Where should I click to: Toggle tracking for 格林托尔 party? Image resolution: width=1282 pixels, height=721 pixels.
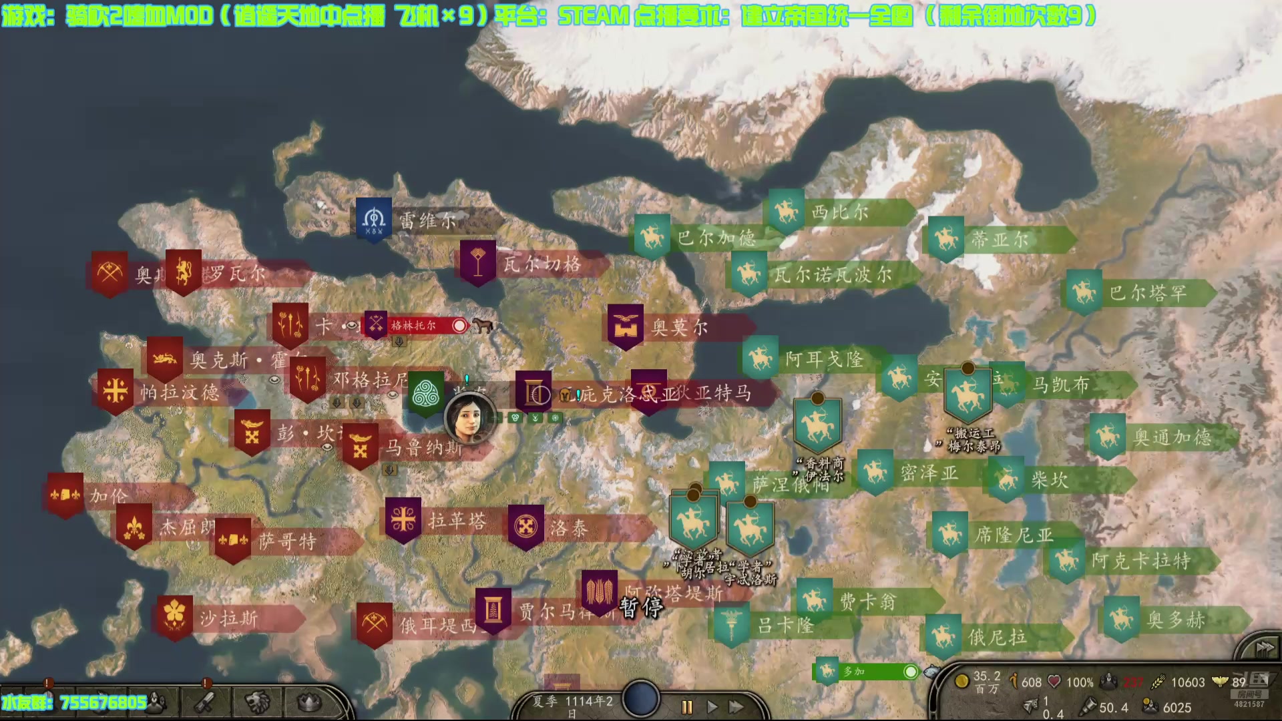pos(459,326)
